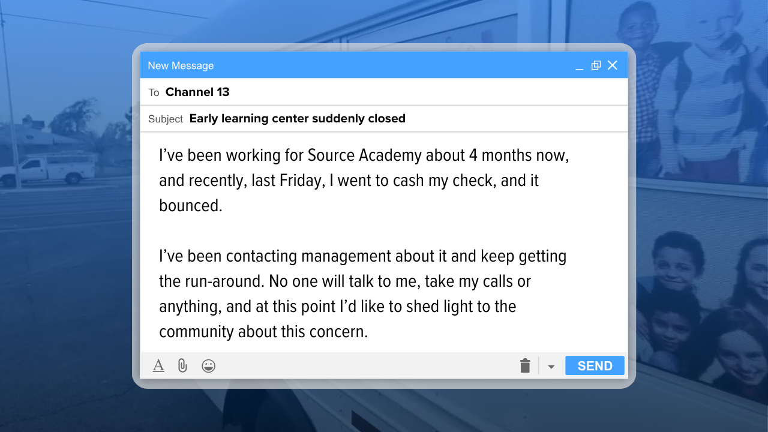Attach a file with the paperclip icon
768x432 pixels.
coord(182,365)
